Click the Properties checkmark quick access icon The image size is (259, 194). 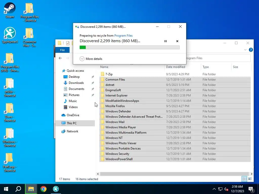[68, 43]
